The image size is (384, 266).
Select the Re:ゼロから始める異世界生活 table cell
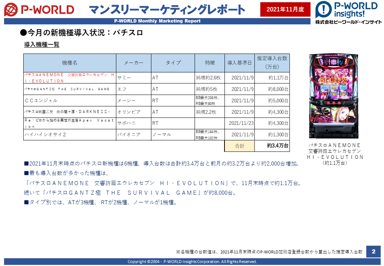click(x=70, y=123)
